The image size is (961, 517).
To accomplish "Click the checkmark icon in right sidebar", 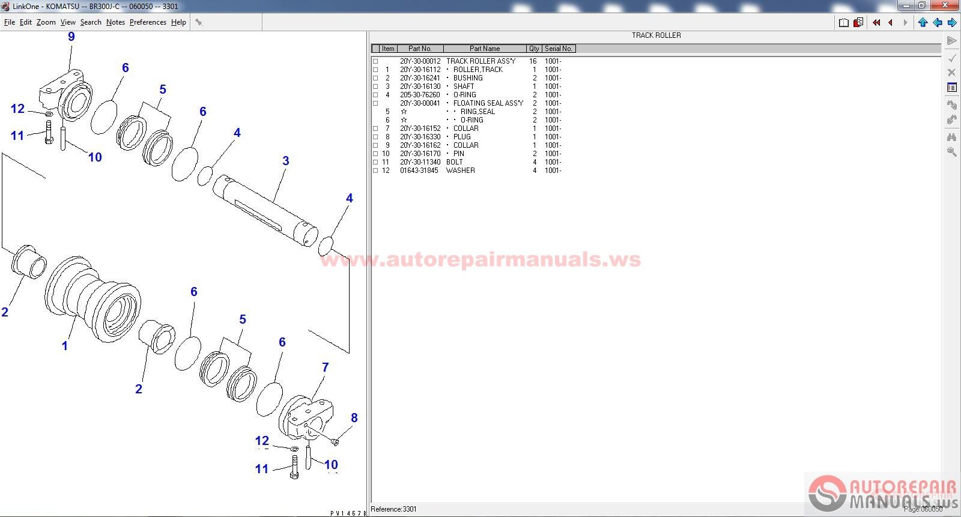I will coord(951,58).
